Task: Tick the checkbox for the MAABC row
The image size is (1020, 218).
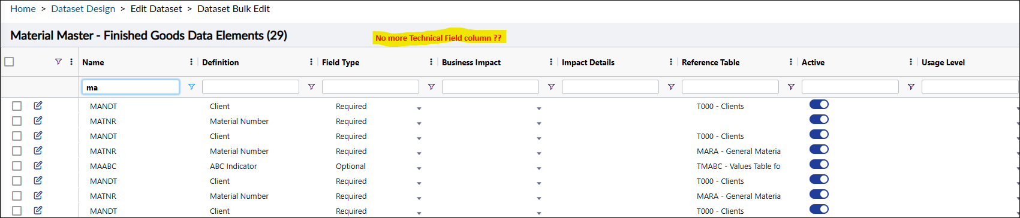Action: (x=17, y=166)
